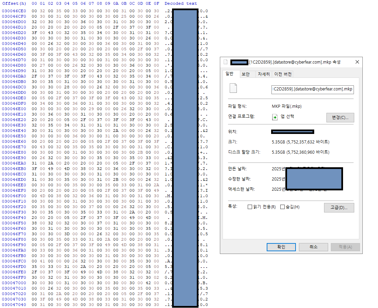Select offset row 030047040 at the bottom

[14, 305]
